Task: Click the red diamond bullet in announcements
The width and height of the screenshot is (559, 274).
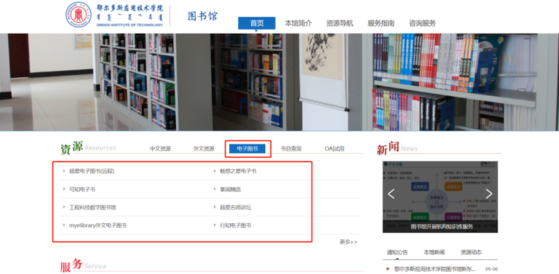Action: (x=387, y=269)
